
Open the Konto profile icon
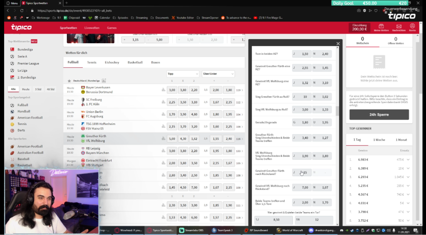(x=412, y=27)
